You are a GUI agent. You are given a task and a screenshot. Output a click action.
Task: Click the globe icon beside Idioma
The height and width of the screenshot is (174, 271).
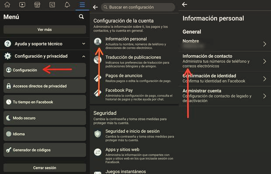(x=8, y=134)
